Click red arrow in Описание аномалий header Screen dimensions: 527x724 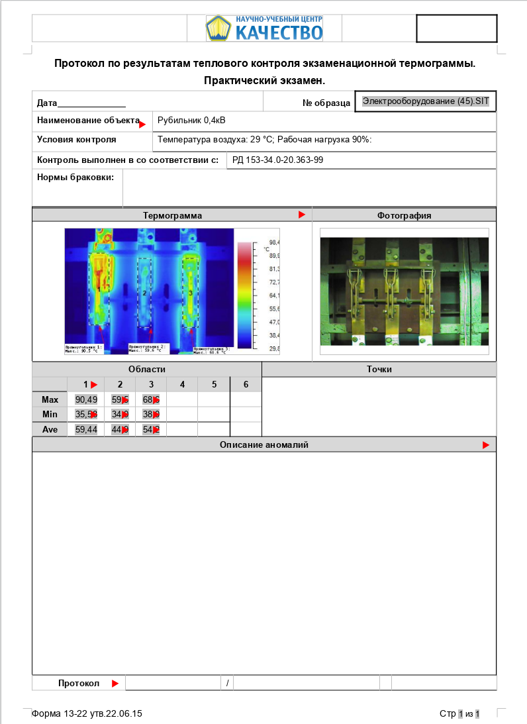tap(486, 445)
